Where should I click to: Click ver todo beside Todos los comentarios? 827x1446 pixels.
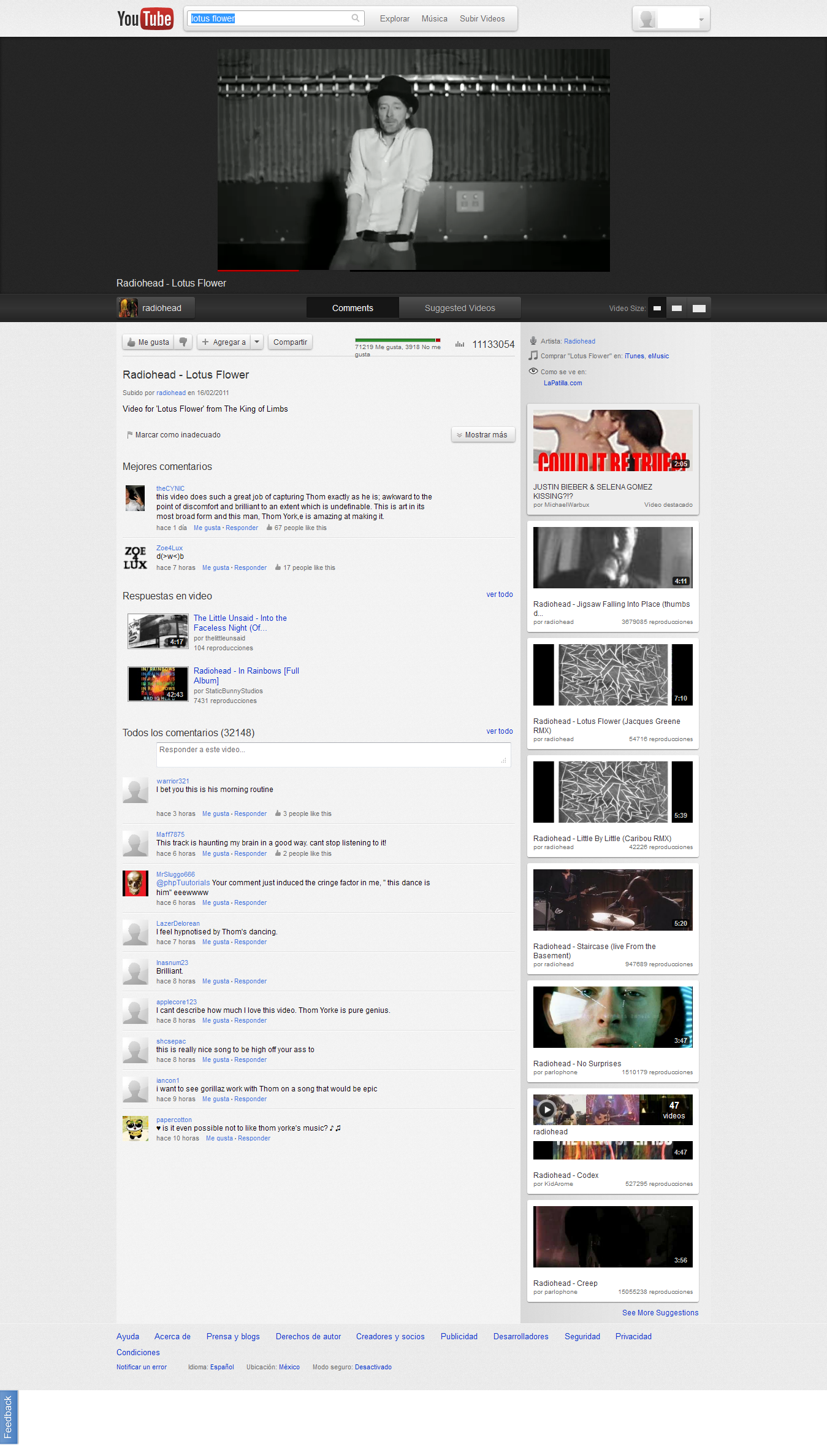pos(500,731)
